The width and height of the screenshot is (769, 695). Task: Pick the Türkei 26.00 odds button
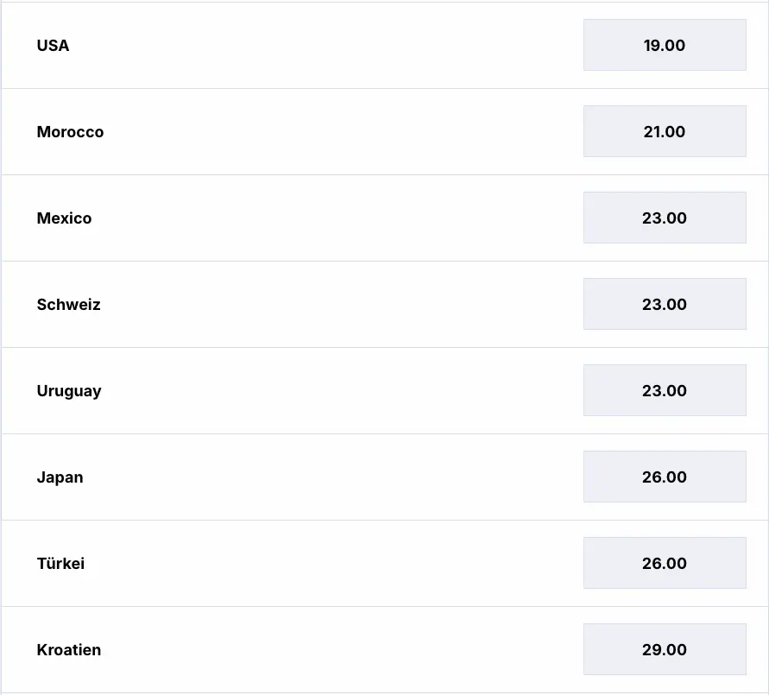[665, 563]
